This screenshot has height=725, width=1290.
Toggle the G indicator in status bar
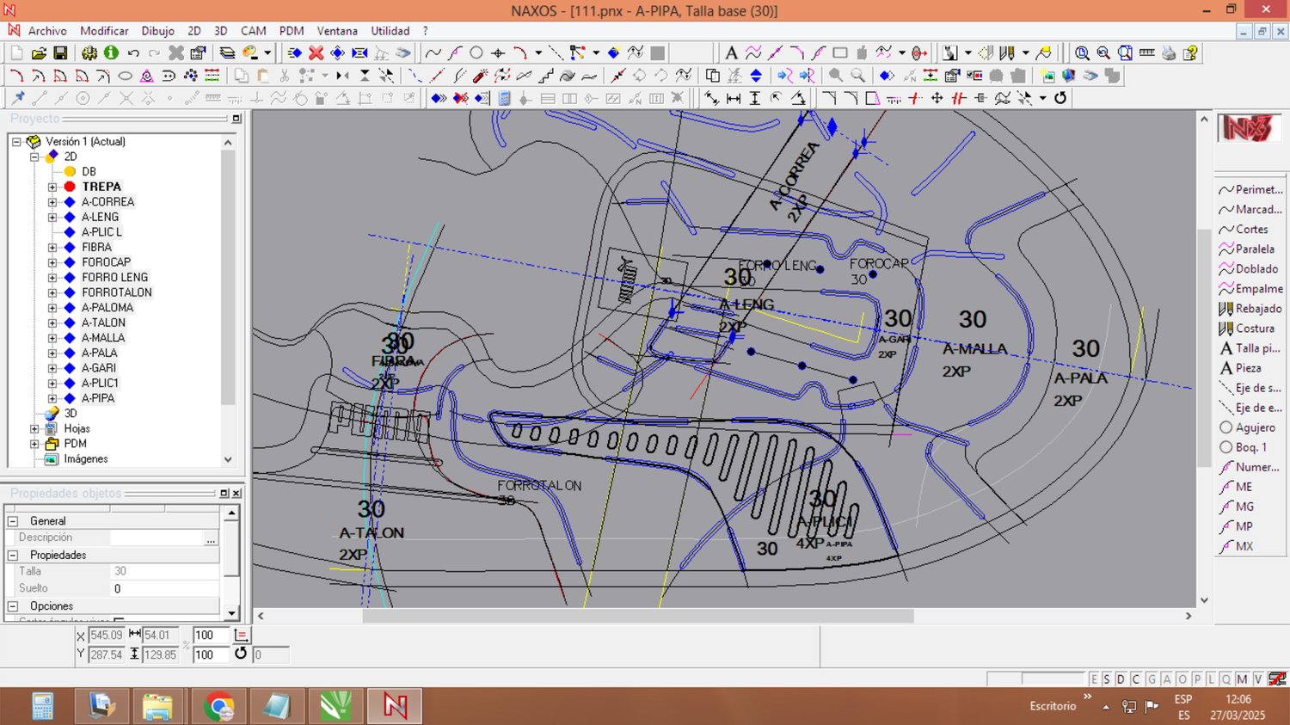(x=1152, y=679)
